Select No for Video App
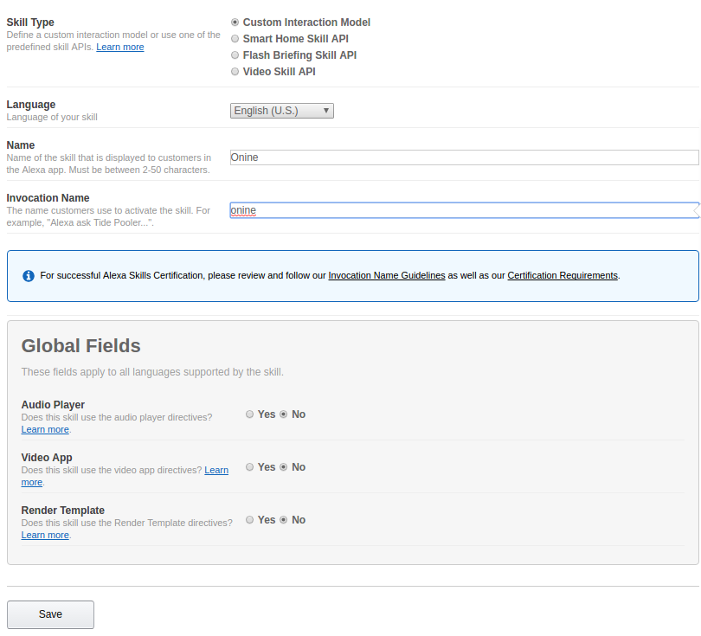The width and height of the screenshot is (701, 636). (284, 467)
